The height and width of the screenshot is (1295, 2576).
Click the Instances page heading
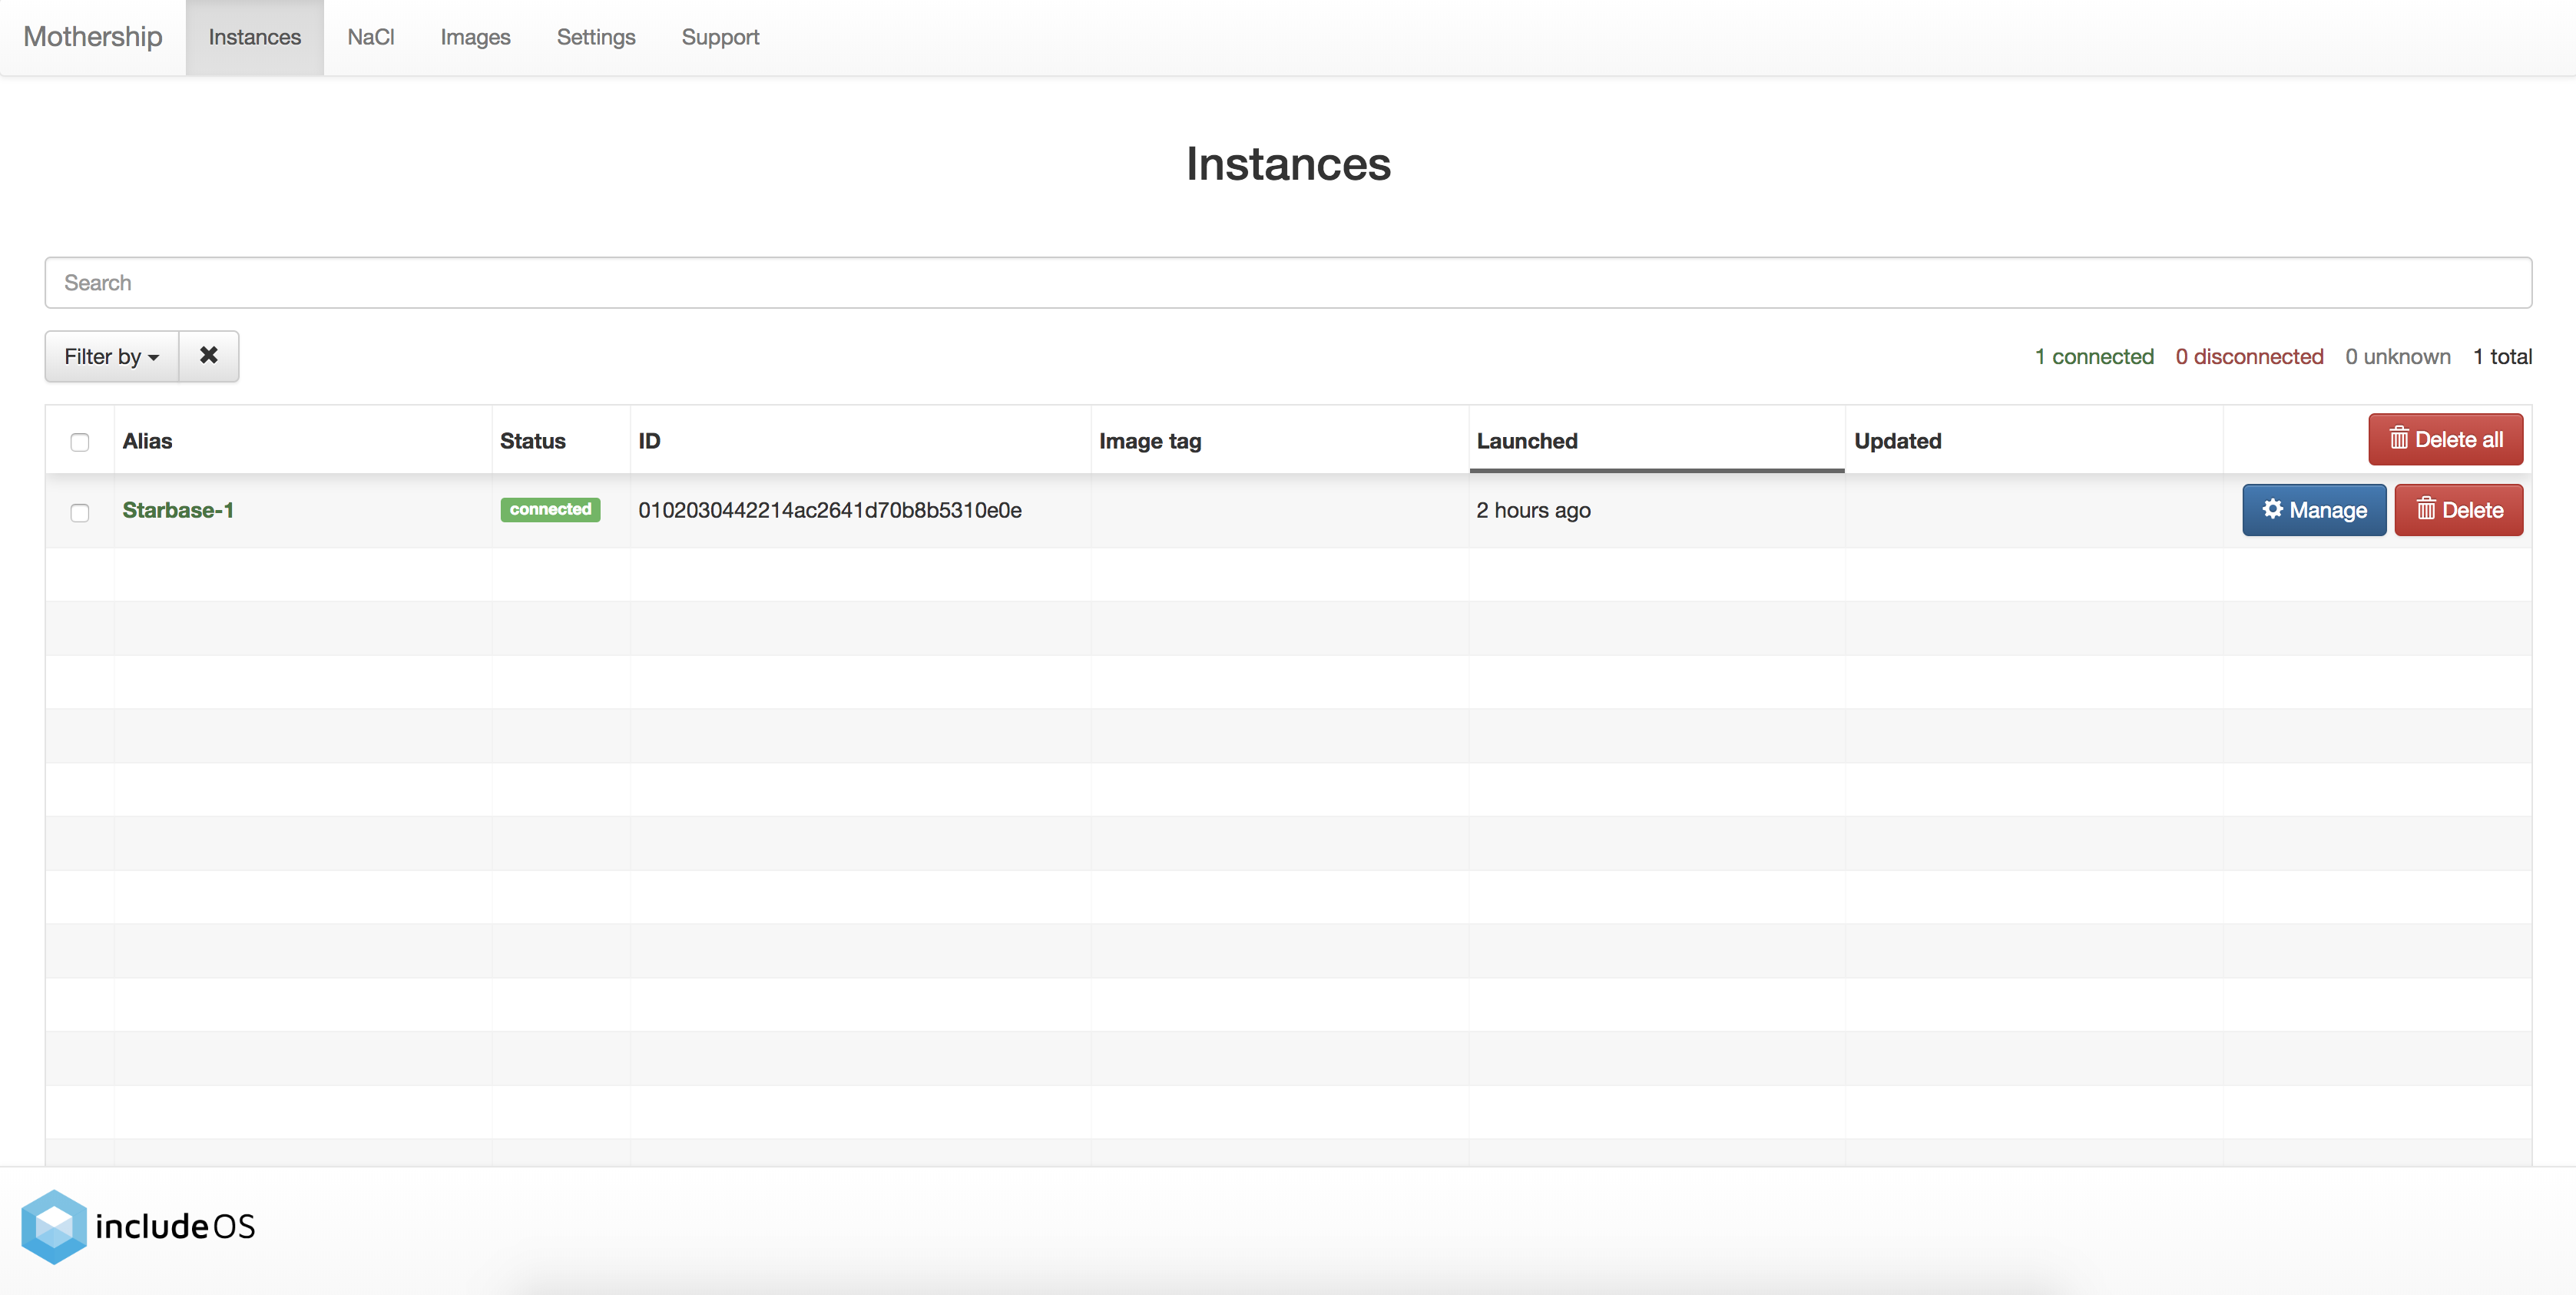1288,164
